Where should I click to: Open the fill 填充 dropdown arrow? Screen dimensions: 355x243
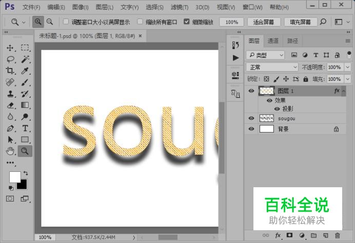click(x=347, y=79)
